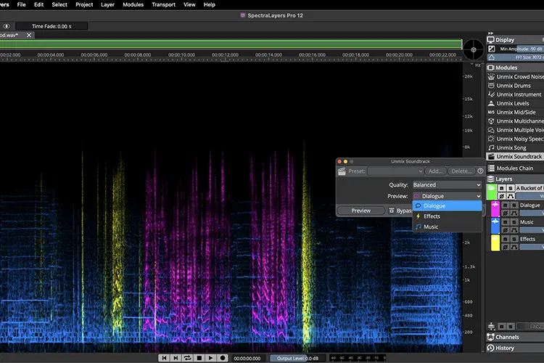Solo the Dialogue layer
The image size is (544, 363).
pos(514,205)
